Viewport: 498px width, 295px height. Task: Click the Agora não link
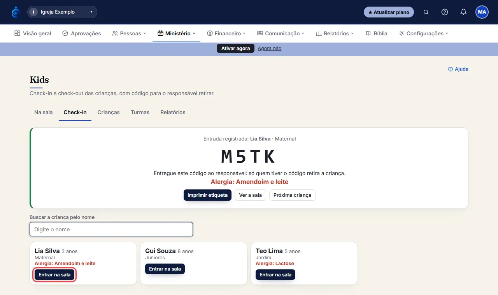(x=270, y=49)
